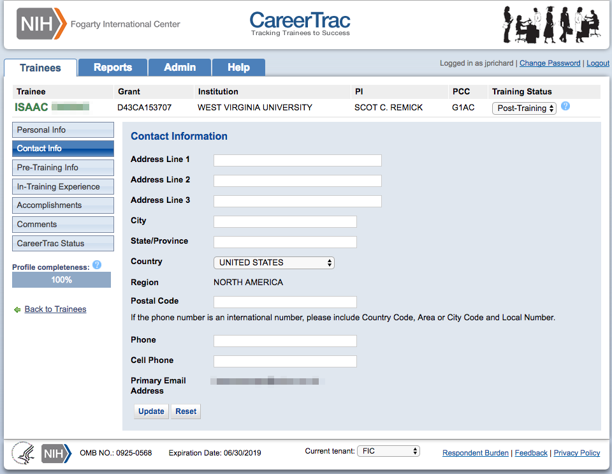Open help icon next to Training Status
The height and width of the screenshot is (474, 612).
click(x=565, y=106)
